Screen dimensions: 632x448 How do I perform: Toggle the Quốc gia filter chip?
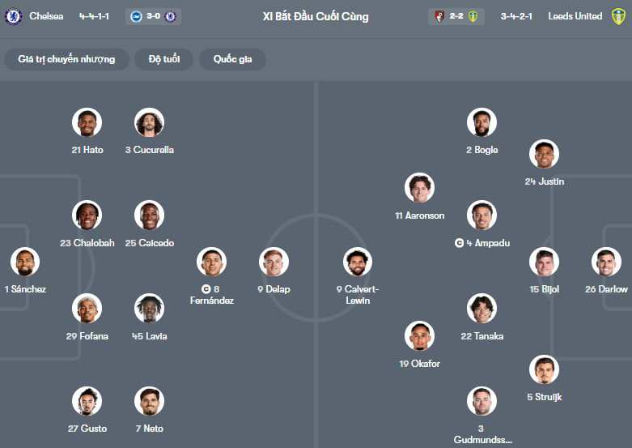(x=232, y=59)
